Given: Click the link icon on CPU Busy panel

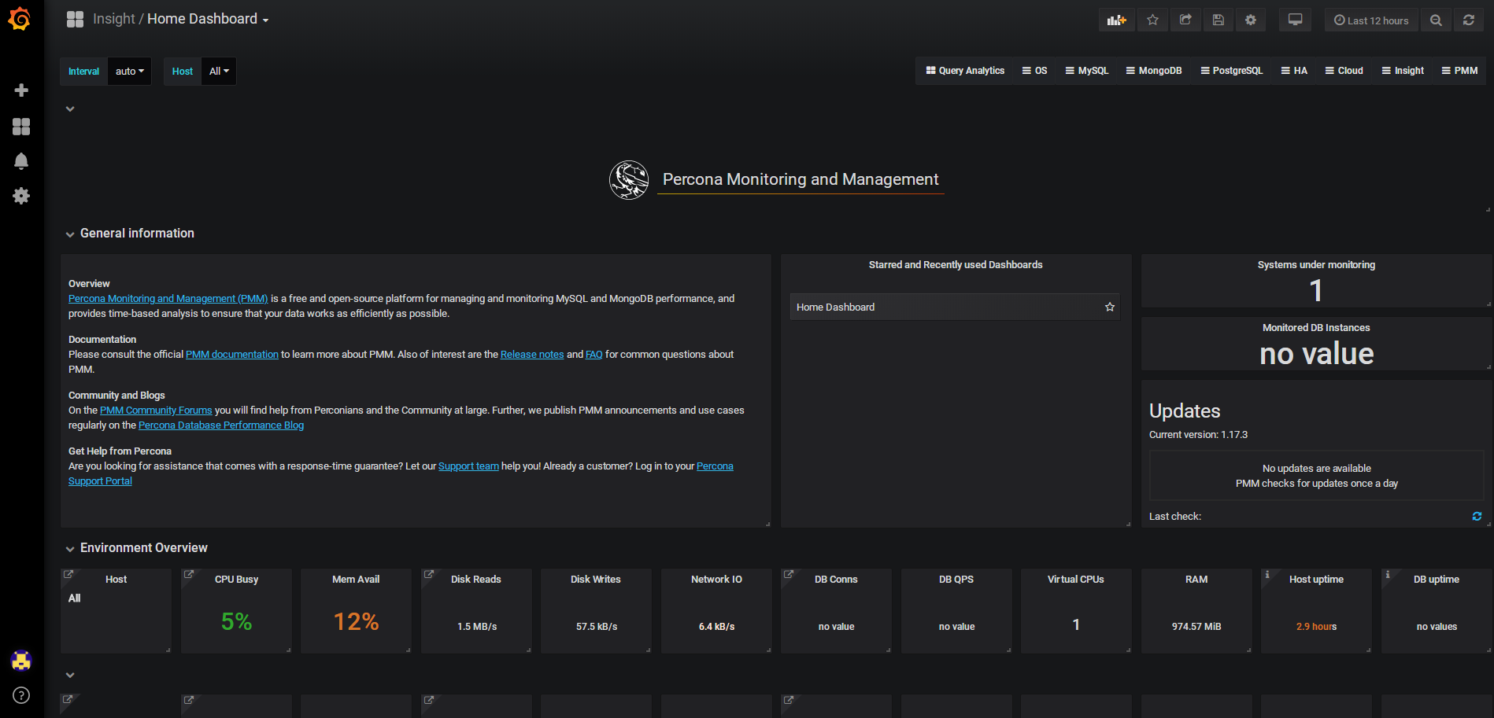Looking at the screenshot, I should tap(189, 574).
